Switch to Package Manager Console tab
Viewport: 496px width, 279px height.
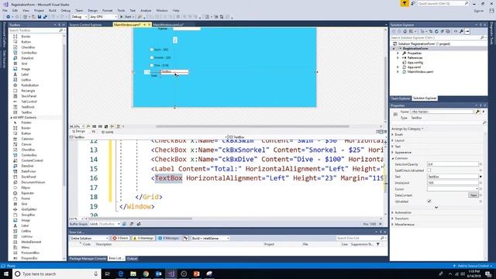(88, 258)
